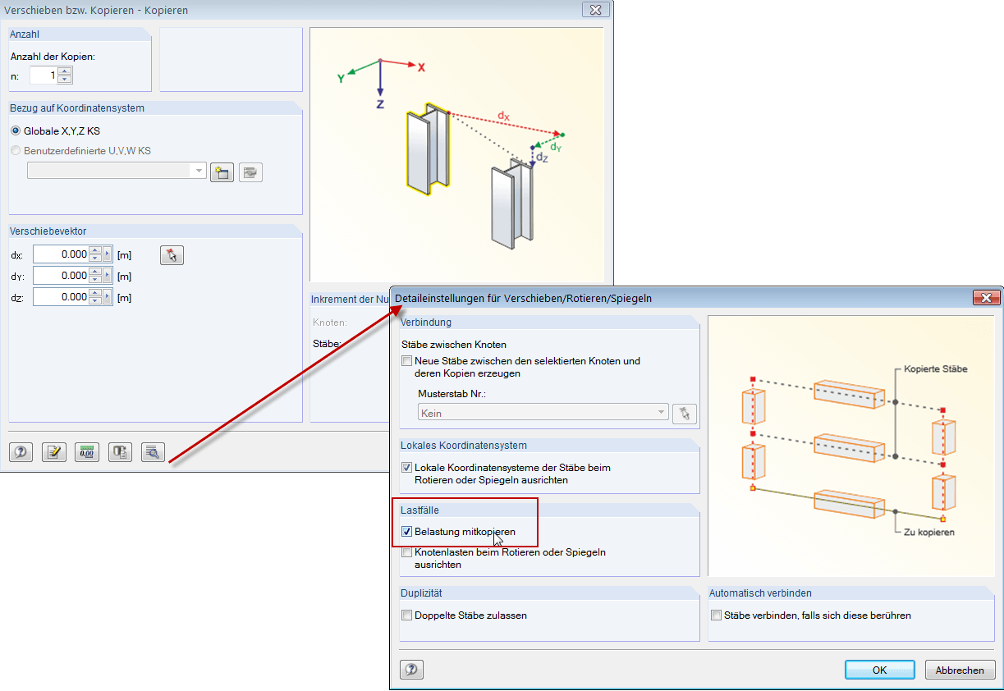Open help in the Detaileinstellungen dialog
This screenshot has width=1004, height=691.
[411, 670]
